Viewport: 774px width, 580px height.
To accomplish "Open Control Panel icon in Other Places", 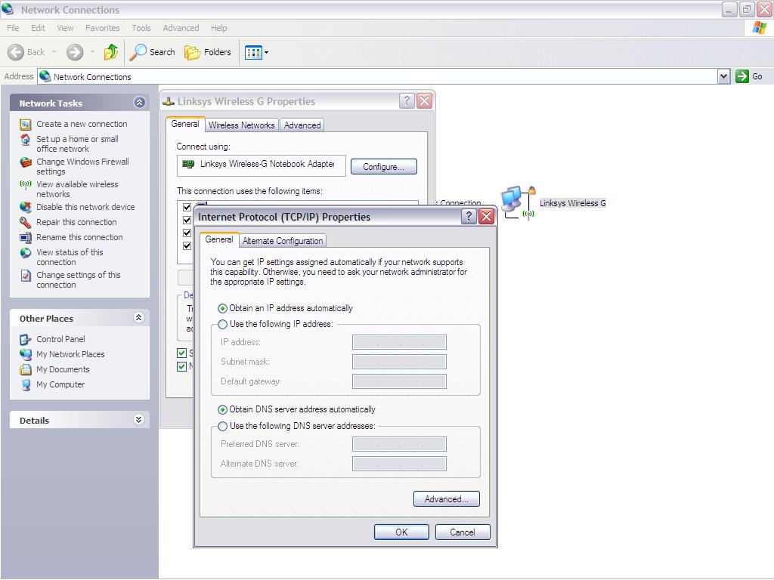I will (26, 339).
